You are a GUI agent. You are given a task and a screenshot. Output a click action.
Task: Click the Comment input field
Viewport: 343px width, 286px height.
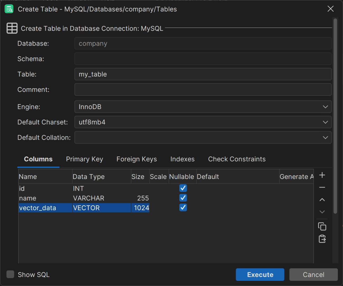(x=203, y=89)
